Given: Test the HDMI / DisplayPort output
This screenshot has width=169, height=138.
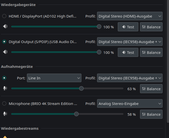Looking at the screenshot, I should point(128,27).
